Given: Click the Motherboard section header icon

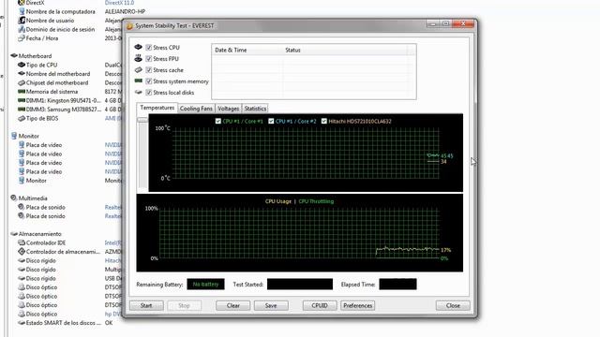Looking at the screenshot, I should click(x=14, y=56).
